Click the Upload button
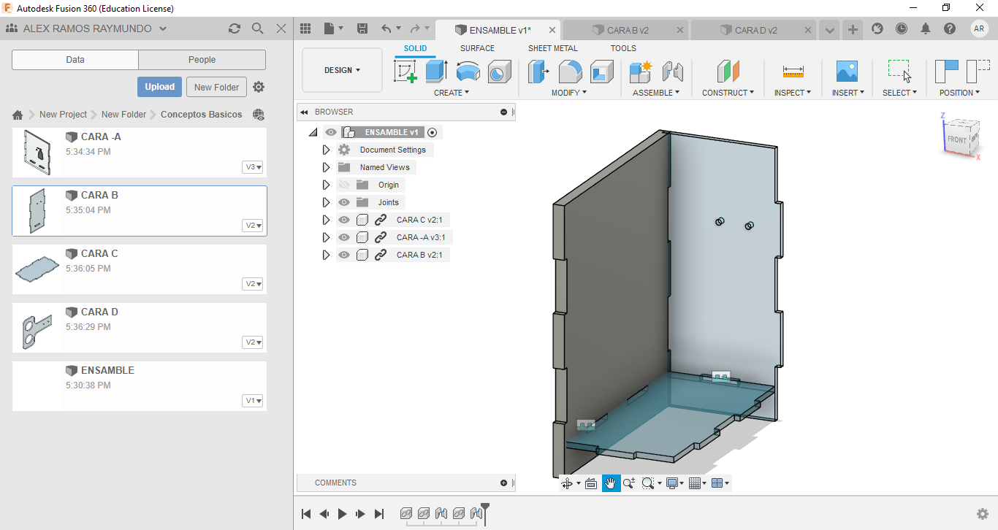Viewport: 998px width, 530px height. click(159, 87)
